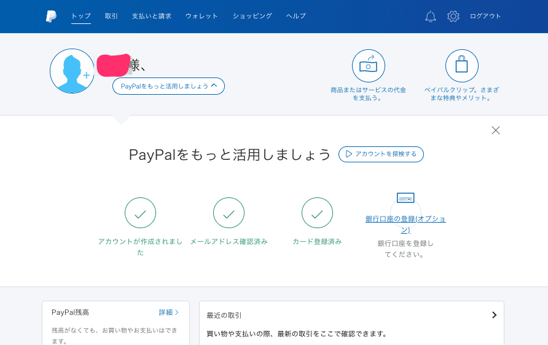Click the profile avatar photo icon
Screen dimensions: 548x345
(72, 71)
